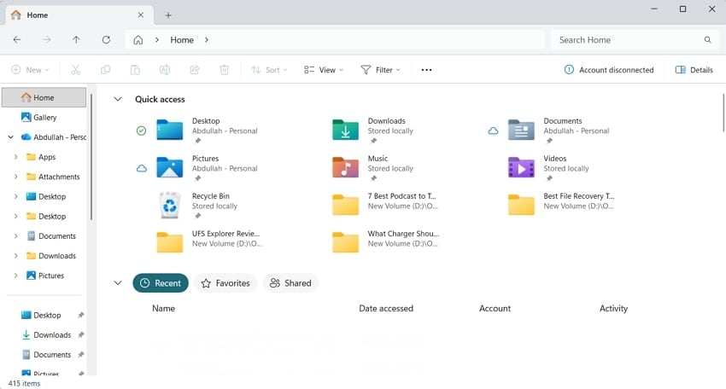The width and height of the screenshot is (726, 389).
Task: Open the Desktop folder in Quick access
Action: click(207, 130)
